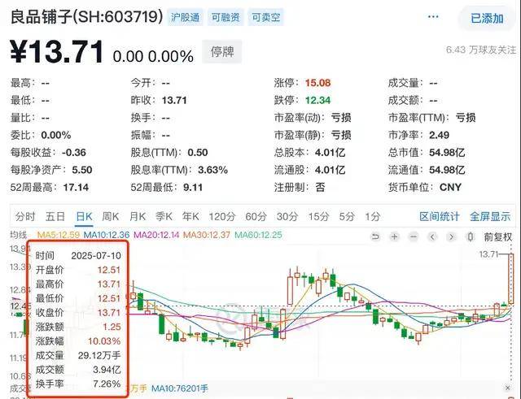Click the 跌停 value 12.34
The width and height of the screenshot is (521, 399).
pos(318,100)
